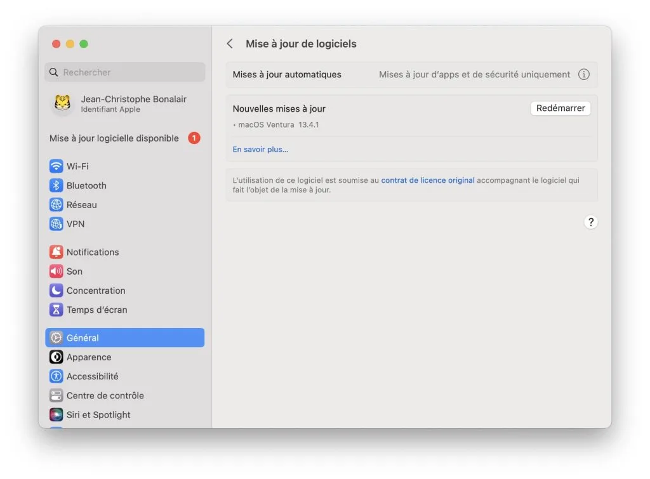Click the Général gear icon
650x479 pixels.
[x=56, y=338]
